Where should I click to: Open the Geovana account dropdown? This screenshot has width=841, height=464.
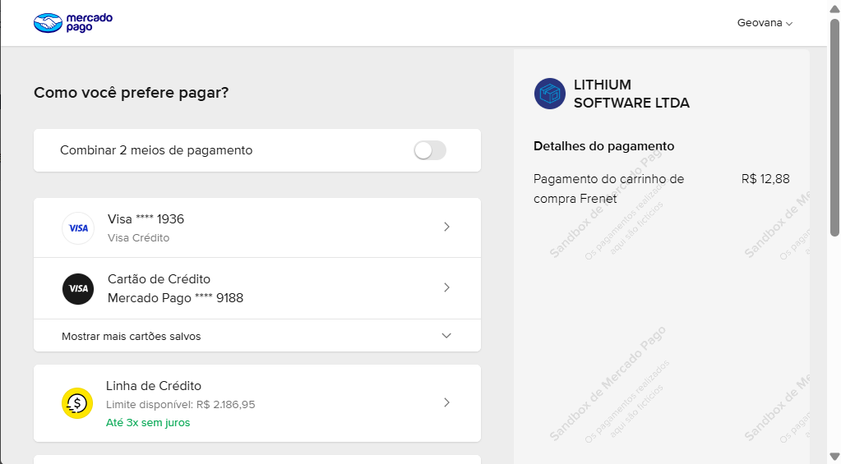pyautogui.click(x=765, y=23)
